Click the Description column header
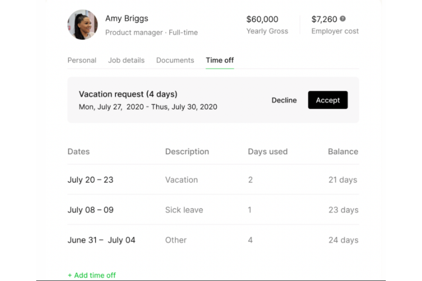Screen dimensions: 422x281 [187, 151]
